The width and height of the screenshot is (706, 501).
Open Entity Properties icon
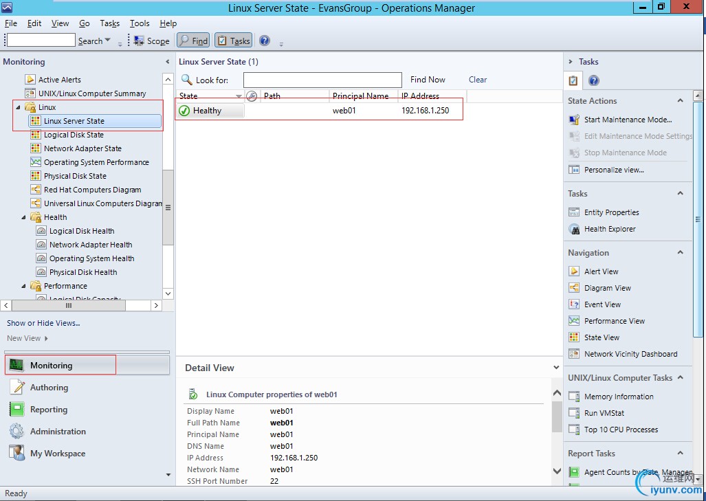point(574,212)
